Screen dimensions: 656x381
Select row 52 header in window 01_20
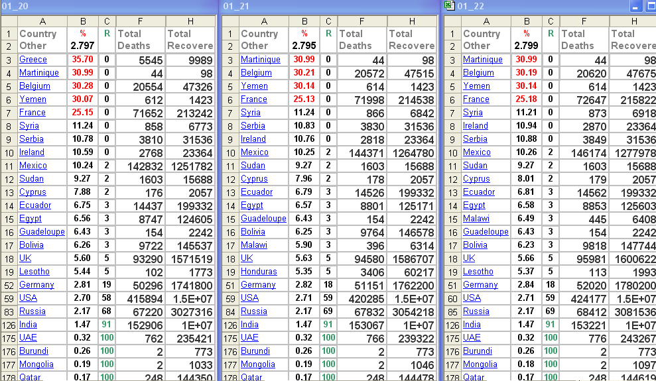tap(9, 286)
